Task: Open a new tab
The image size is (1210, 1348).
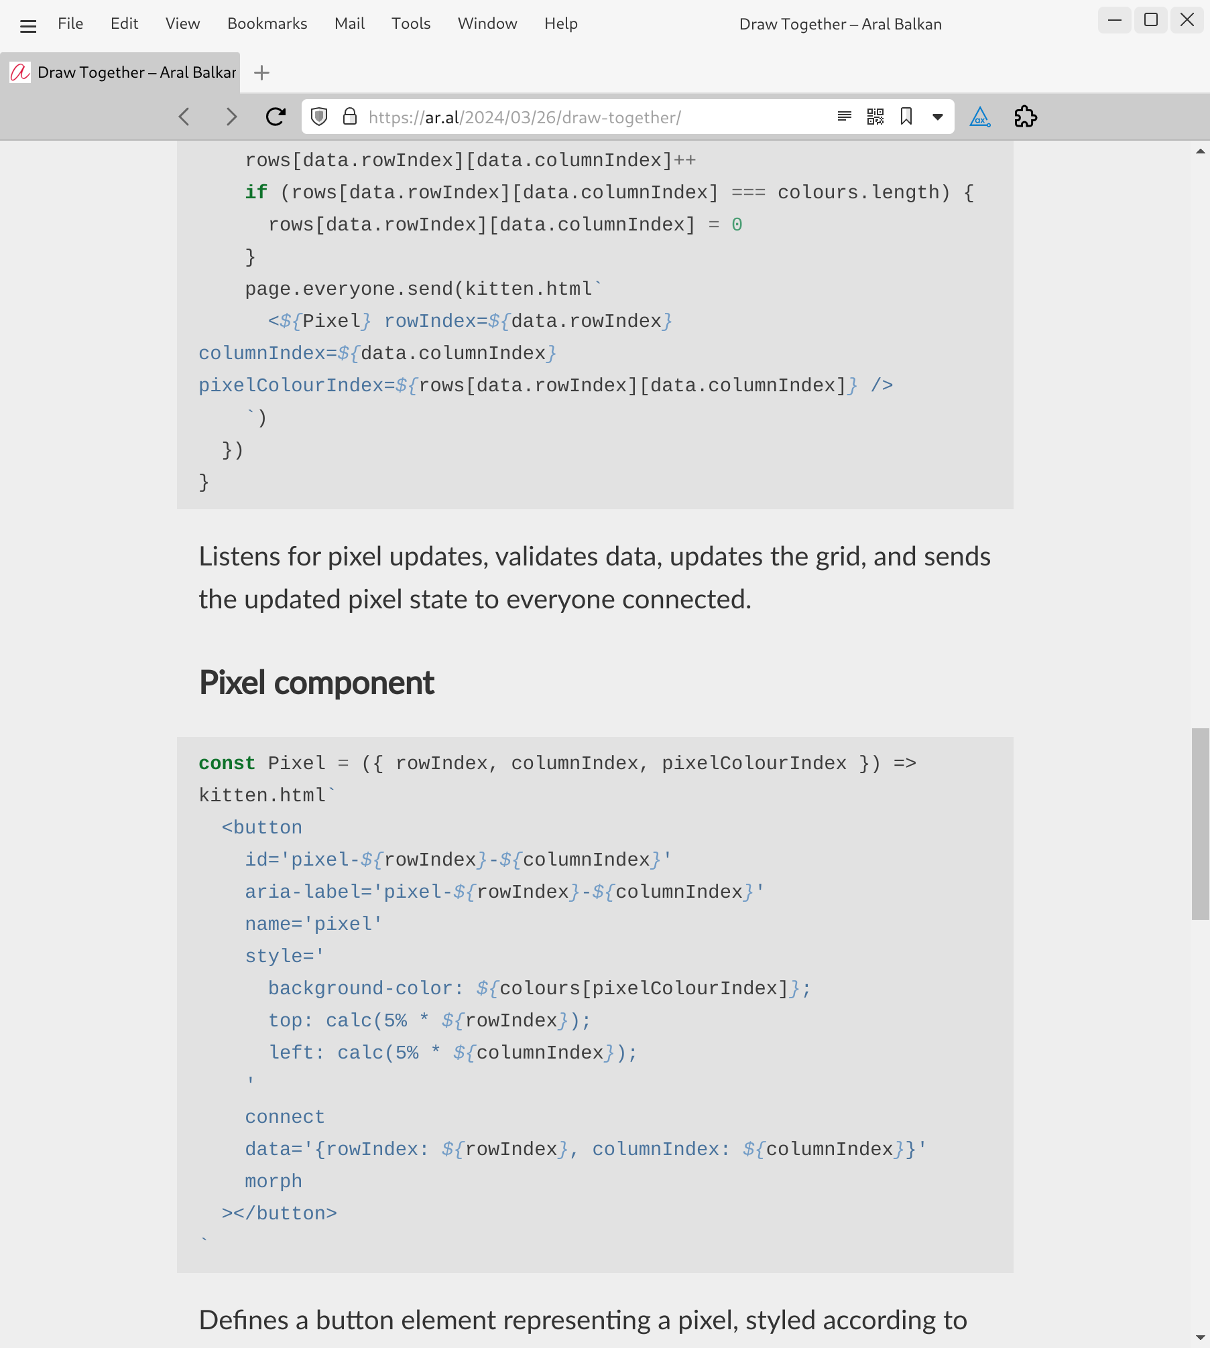Action: point(261,72)
